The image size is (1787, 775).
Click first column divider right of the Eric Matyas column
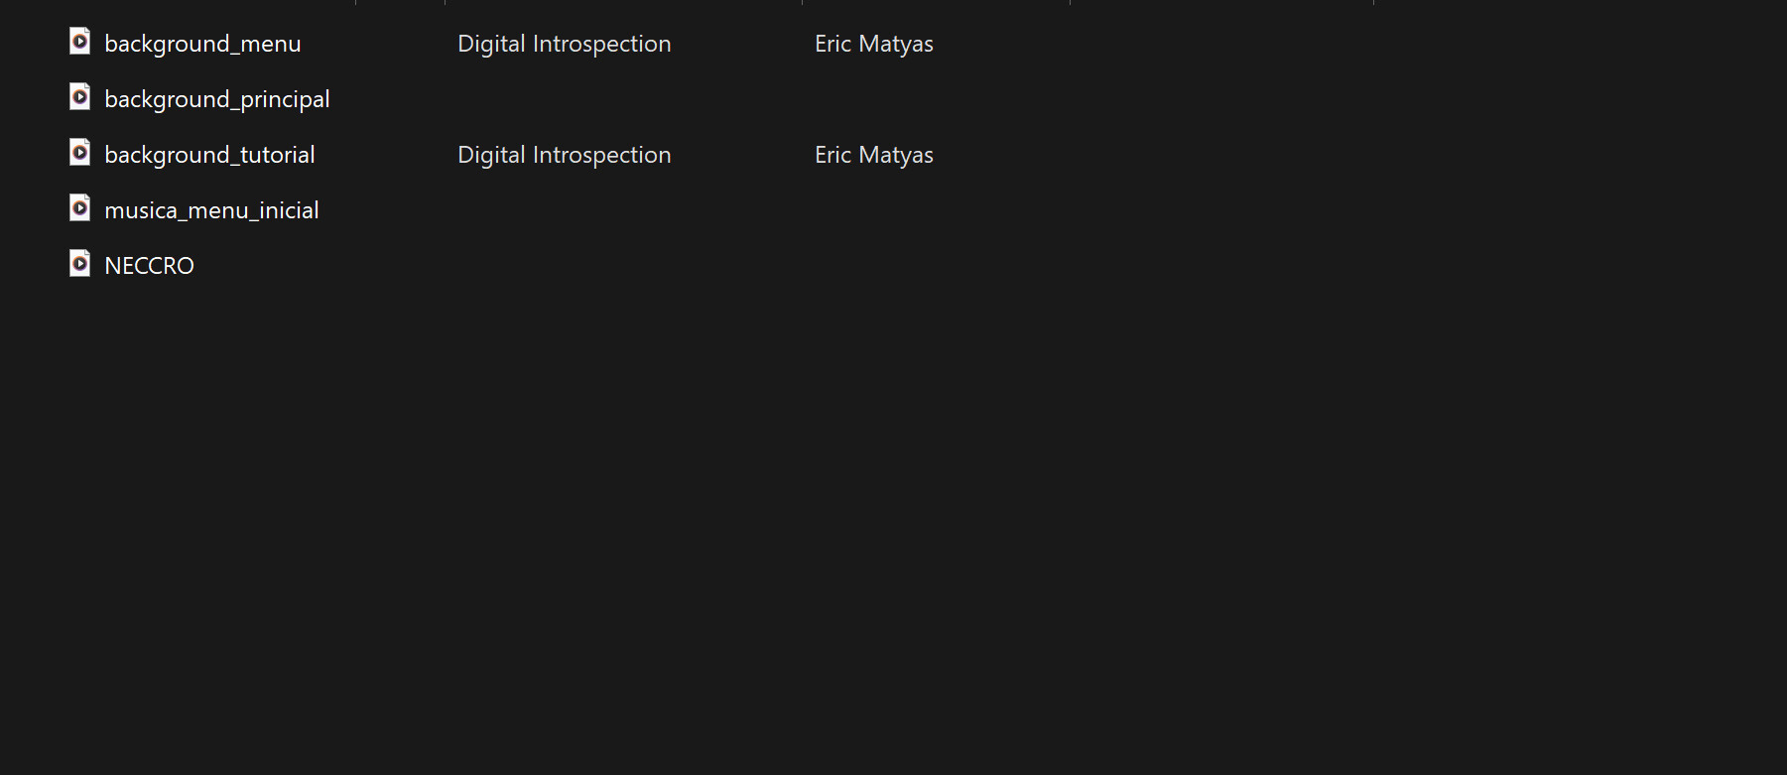pyautogui.click(x=1070, y=2)
